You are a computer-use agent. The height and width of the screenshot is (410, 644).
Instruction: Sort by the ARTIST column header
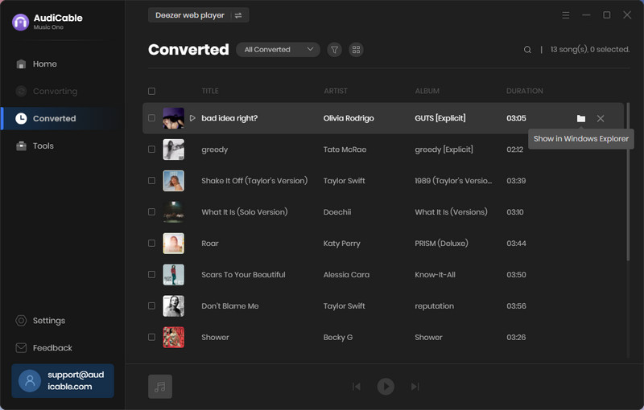336,91
